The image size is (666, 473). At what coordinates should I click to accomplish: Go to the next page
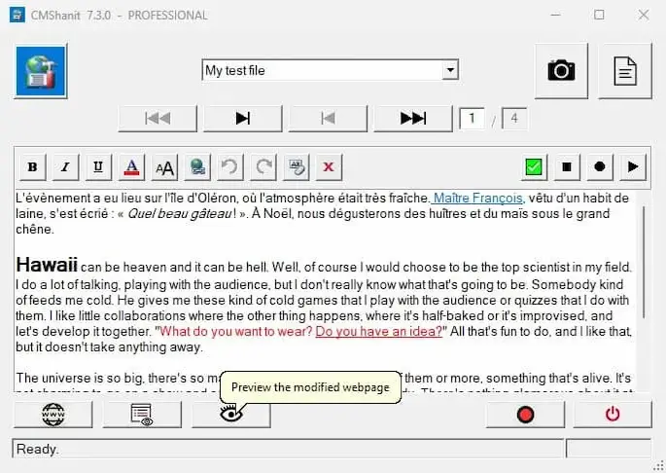click(243, 119)
